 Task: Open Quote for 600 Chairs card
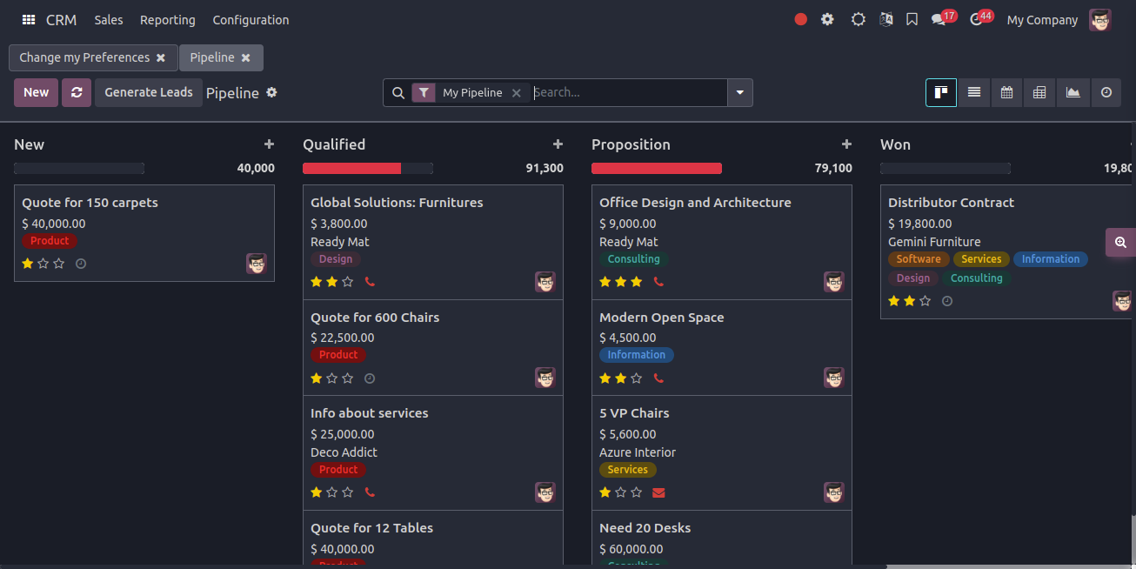point(433,348)
